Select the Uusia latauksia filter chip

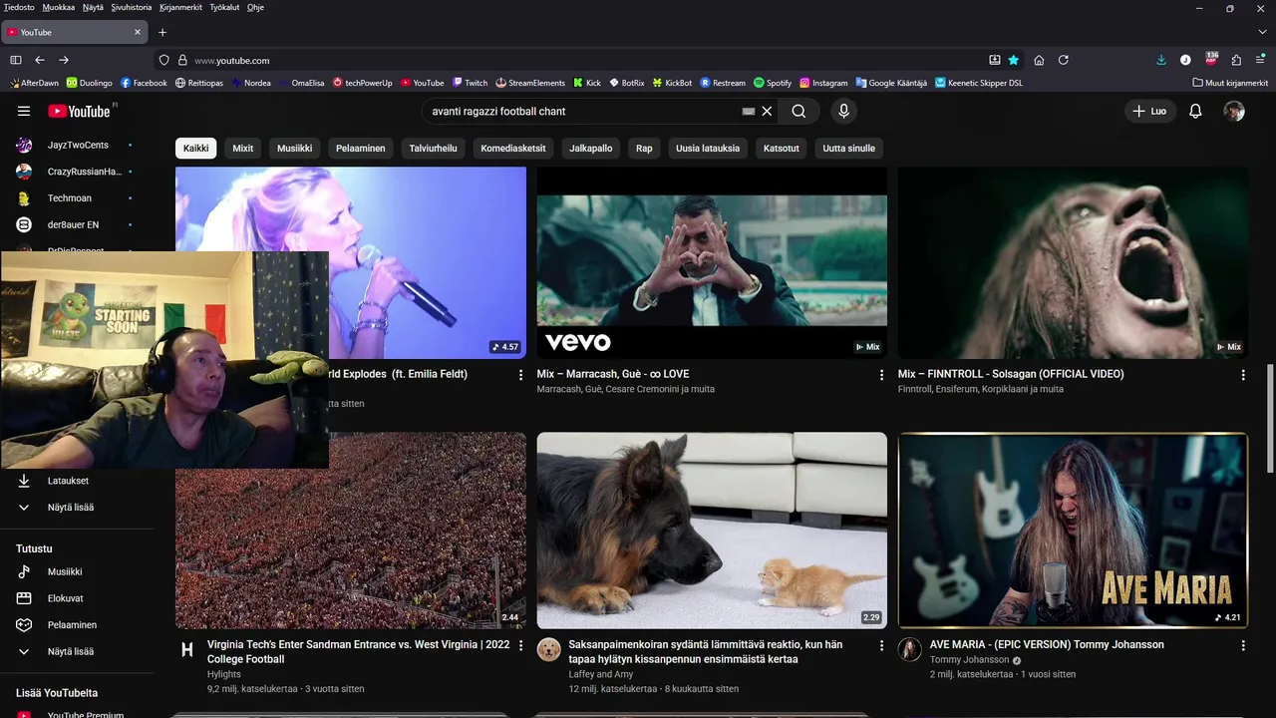pyautogui.click(x=708, y=149)
